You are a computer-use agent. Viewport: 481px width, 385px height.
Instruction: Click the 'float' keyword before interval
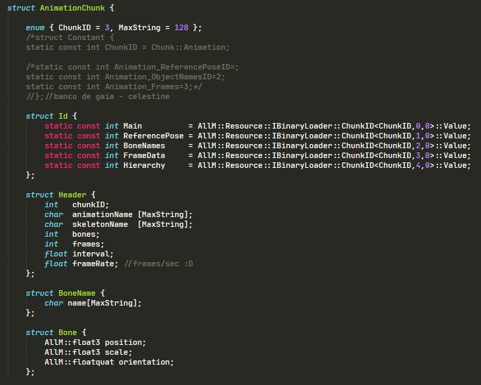56,253
